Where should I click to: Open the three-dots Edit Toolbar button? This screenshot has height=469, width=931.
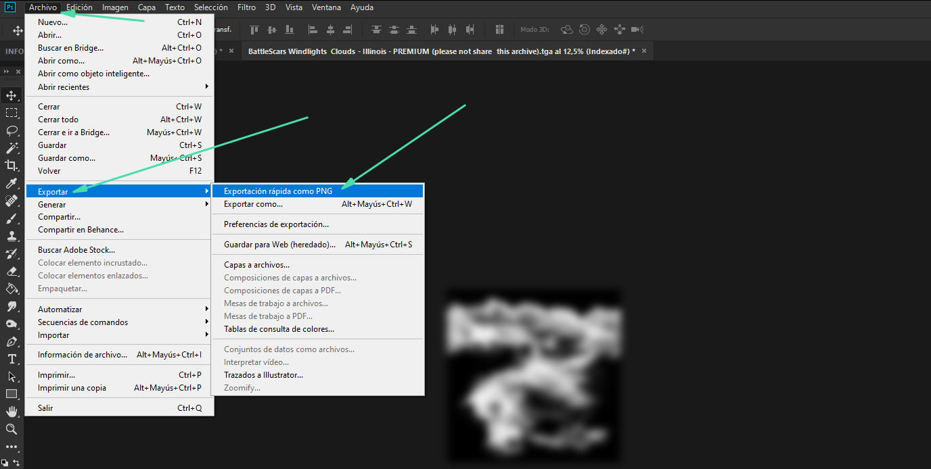coord(12,447)
